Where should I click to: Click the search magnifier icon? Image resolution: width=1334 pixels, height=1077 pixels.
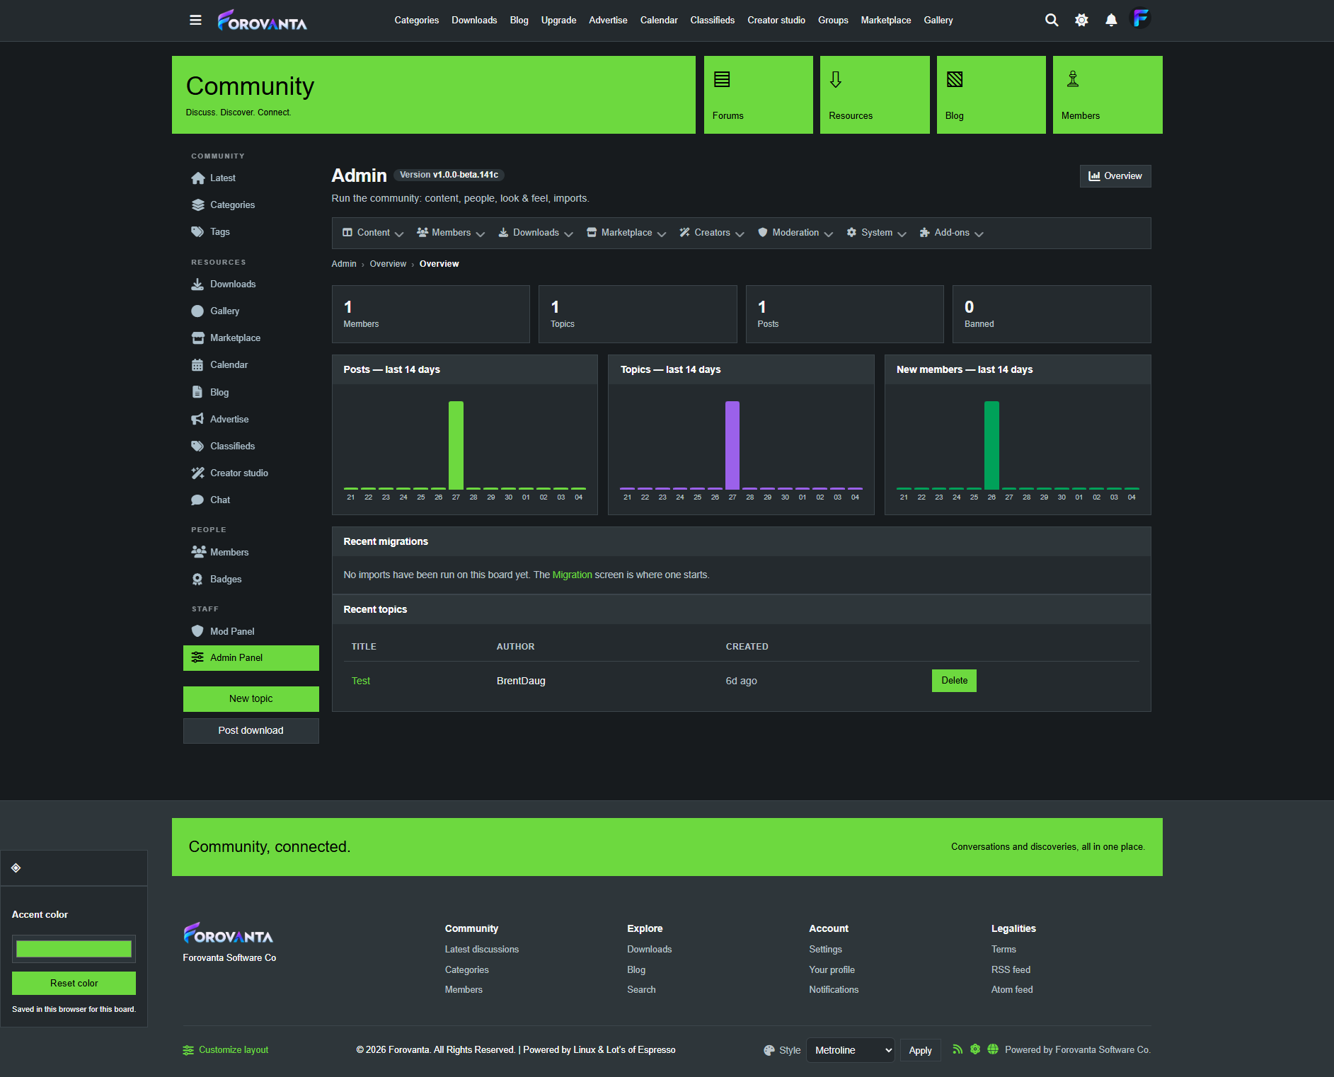(x=1052, y=20)
